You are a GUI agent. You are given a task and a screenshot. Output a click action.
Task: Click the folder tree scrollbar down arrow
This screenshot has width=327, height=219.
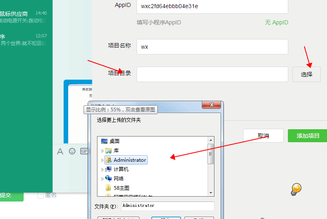click(x=211, y=193)
